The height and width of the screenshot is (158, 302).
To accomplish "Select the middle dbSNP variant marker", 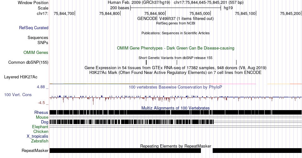I will 177,62.
